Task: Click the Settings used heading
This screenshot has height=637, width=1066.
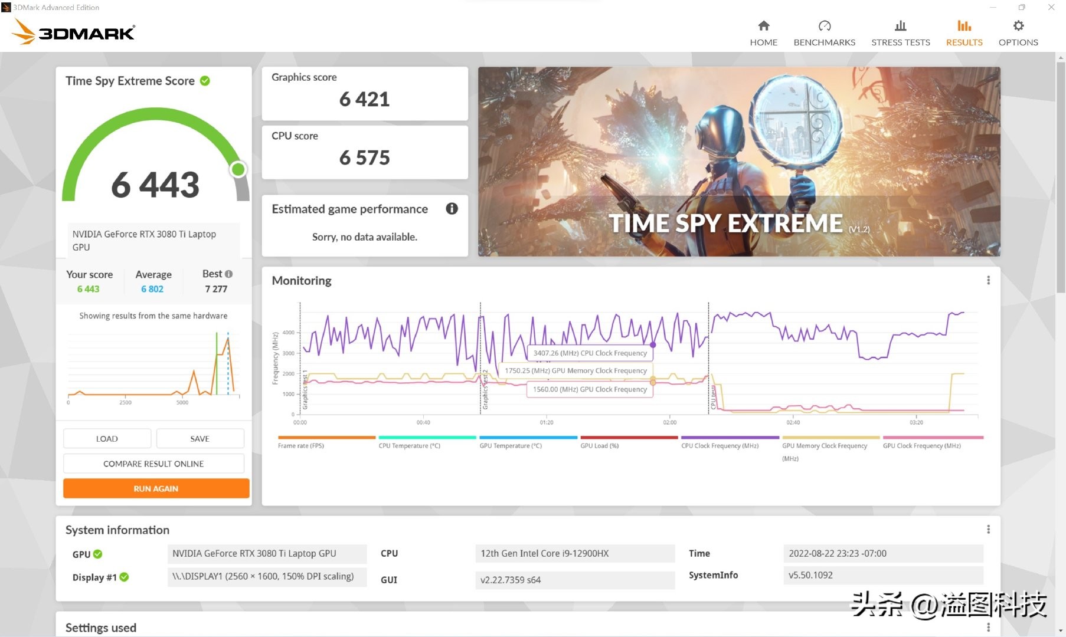Action: [x=101, y=628]
